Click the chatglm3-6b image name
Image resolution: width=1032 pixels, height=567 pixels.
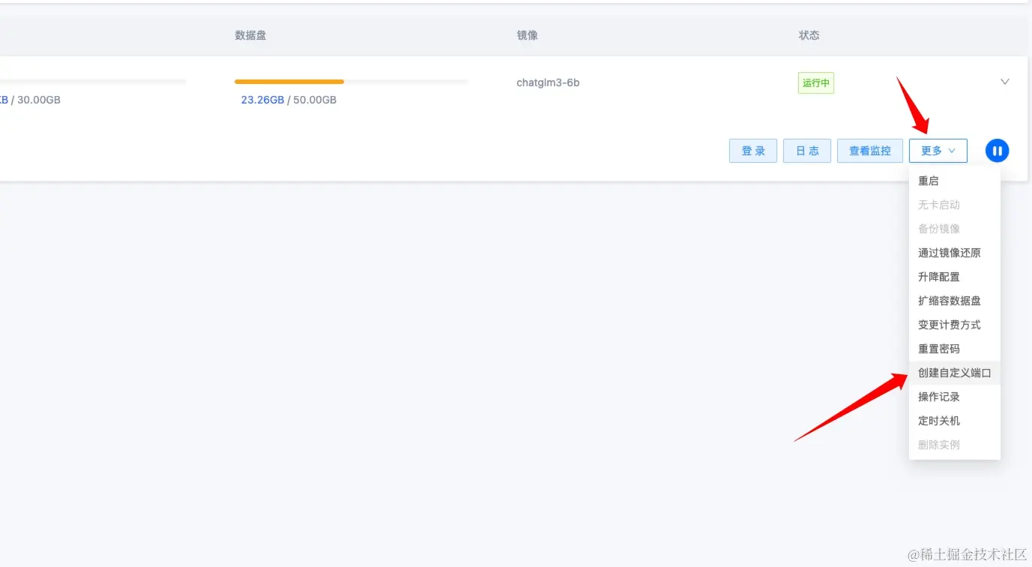pyautogui.click(x=548, y=82)
